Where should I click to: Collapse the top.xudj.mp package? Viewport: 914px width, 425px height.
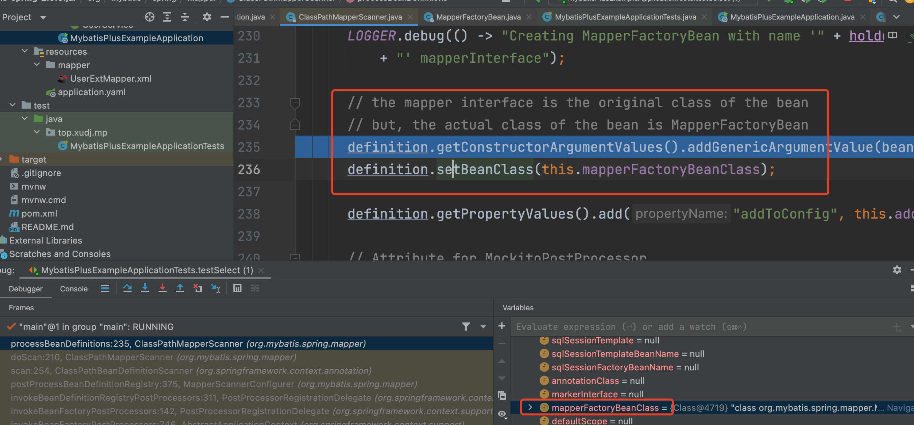tap(37, 132)
